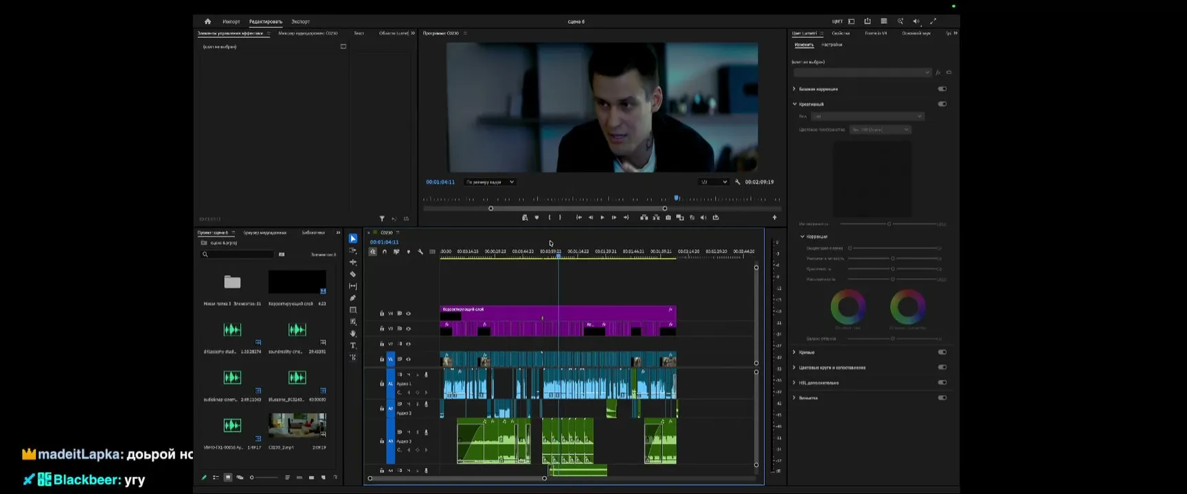Expand the Color Wheels and Match section
This screenshot has height=494, width=1187.
[795, 367]
